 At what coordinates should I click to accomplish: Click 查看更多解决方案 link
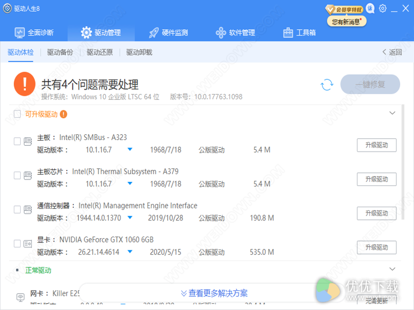pyautogui.click(x=214, y=293)
